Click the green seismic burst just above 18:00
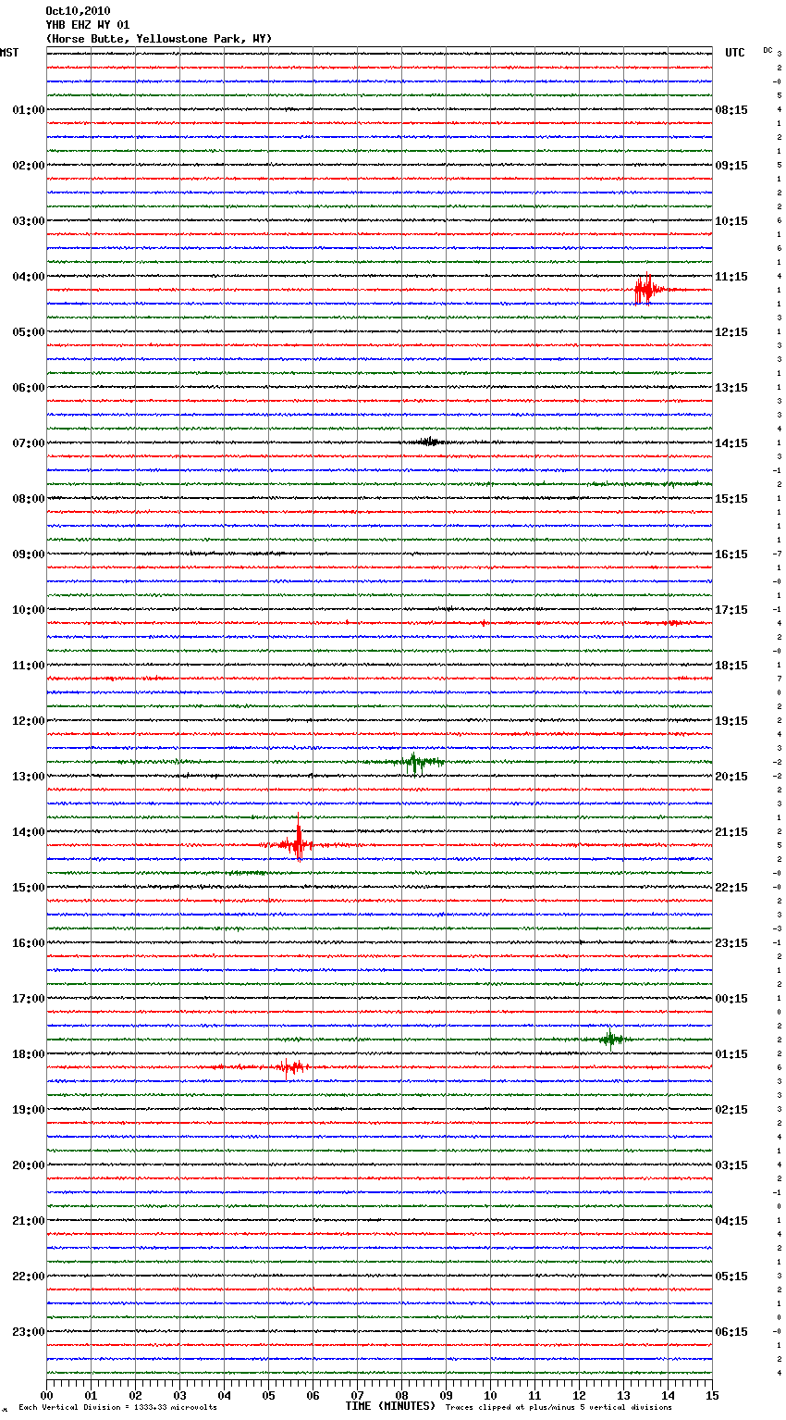This screenshot has height=1420, width=786. (x=610, y=1039)
